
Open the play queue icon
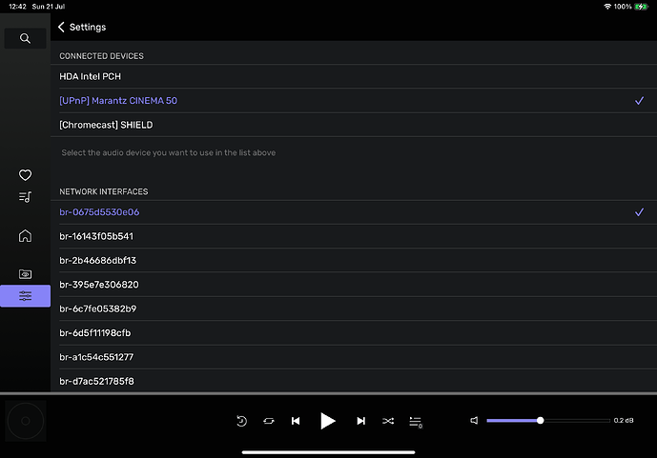416,421
